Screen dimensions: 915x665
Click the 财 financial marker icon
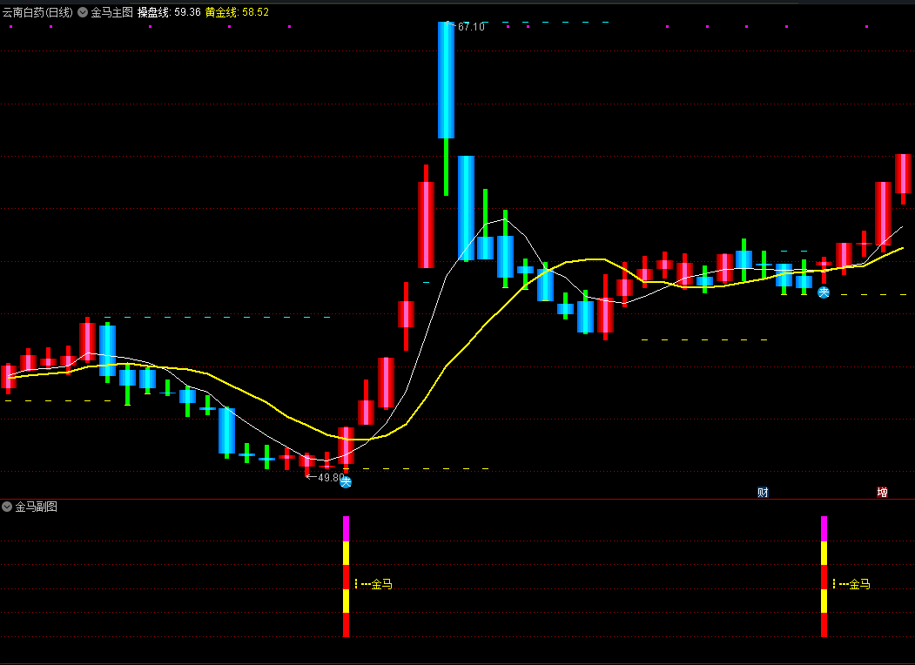click(763, 493)
